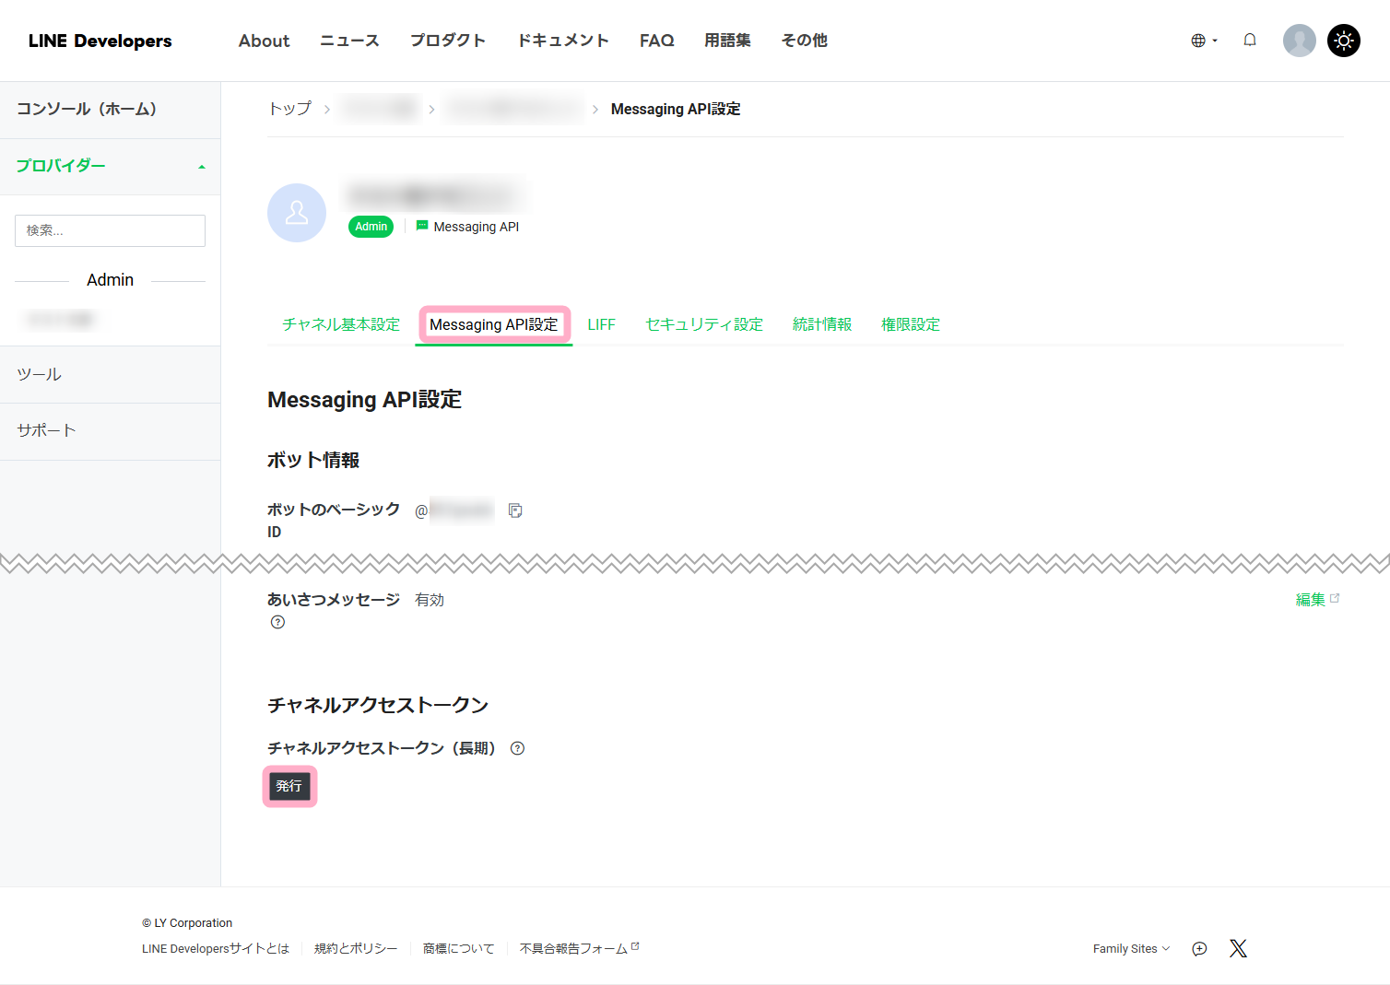This screenshot has height=985, width=1390.
Task: Open the About menu
Action: pyautogui.click(x=264, y=41)
